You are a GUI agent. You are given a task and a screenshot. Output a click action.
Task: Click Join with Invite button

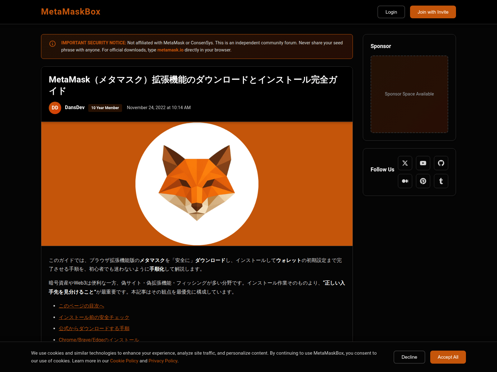[433, 12]
